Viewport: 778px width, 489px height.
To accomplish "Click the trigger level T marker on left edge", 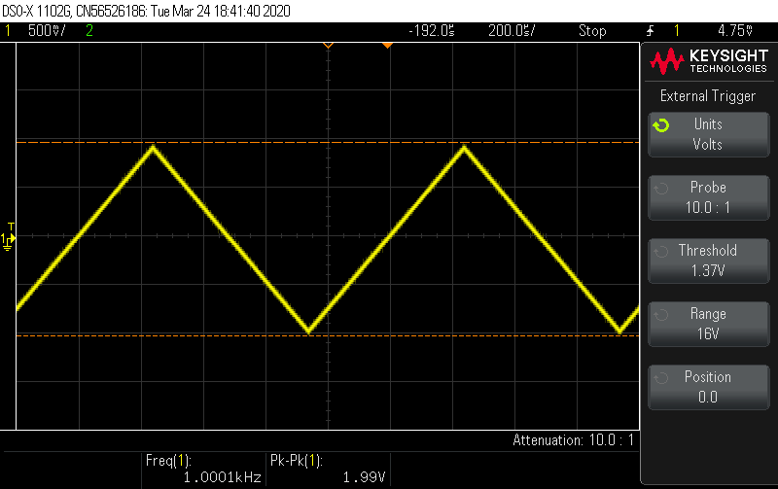I will (x=11, y=227).
